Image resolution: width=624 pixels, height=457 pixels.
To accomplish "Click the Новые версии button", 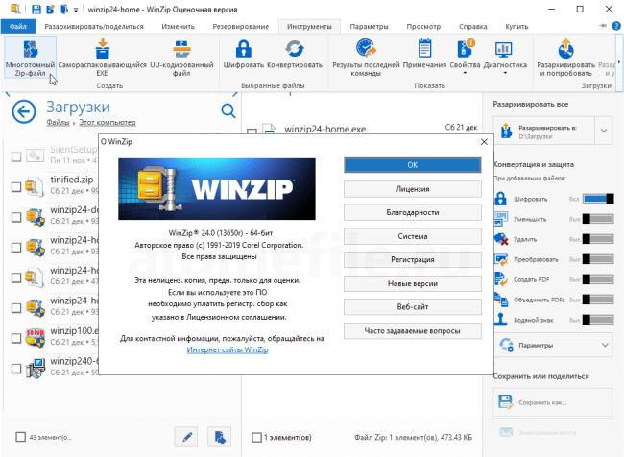I will 412,283.
